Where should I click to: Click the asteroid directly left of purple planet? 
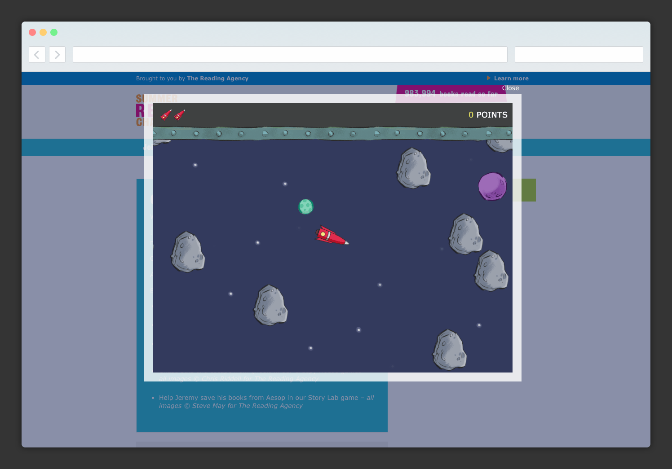(413, 168)
